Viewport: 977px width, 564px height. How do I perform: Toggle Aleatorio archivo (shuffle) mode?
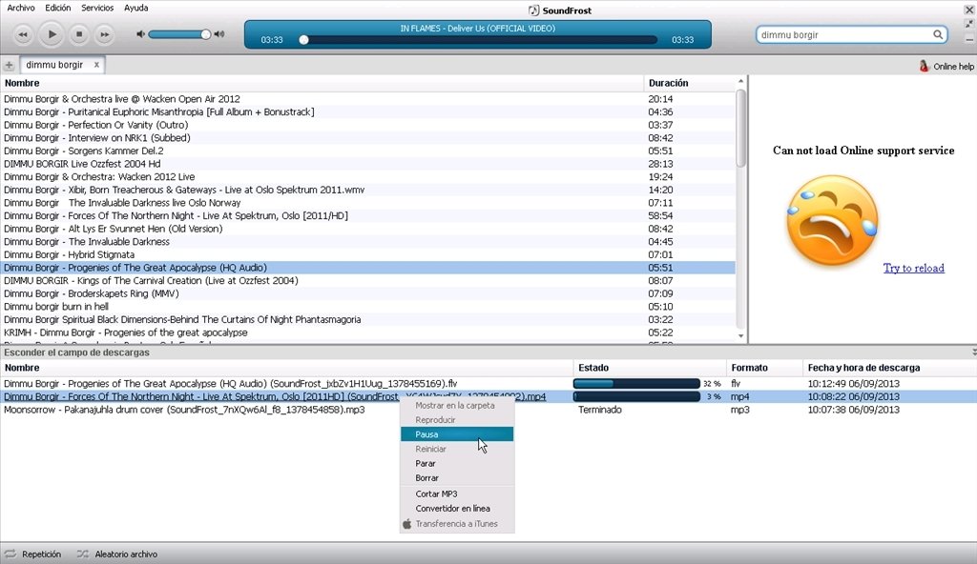(x=117, y=554)
